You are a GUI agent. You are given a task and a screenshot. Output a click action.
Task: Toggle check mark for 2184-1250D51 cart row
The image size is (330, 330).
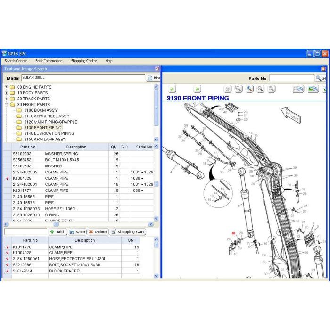point(8,259)
